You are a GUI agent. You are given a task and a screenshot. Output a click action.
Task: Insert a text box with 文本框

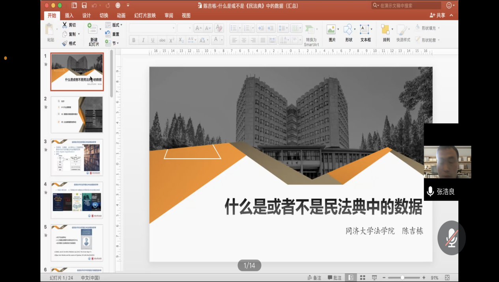click(365, 33)
